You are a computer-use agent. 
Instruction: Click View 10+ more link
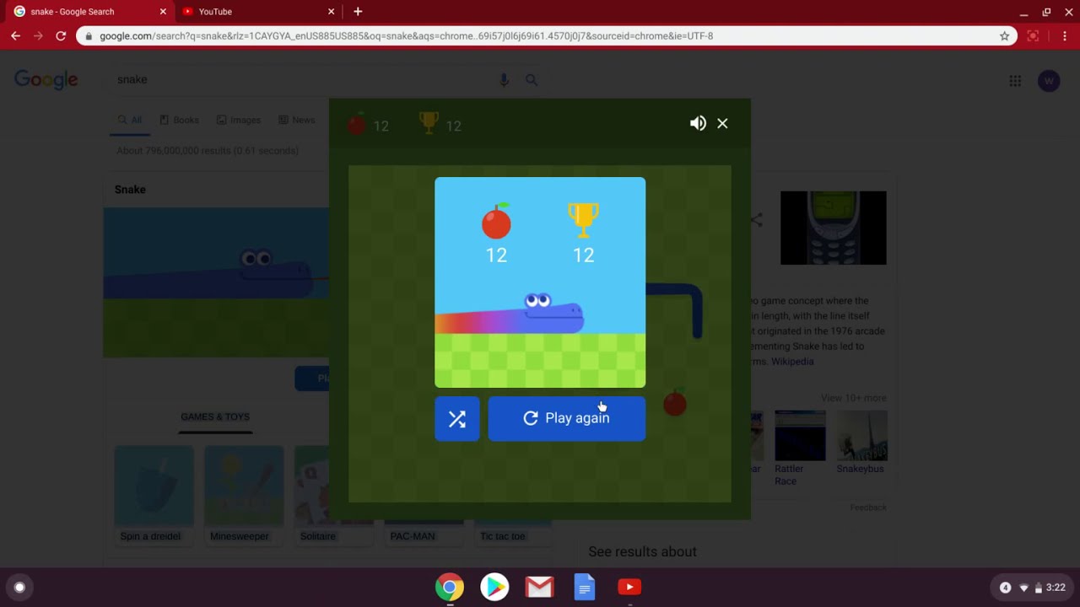coord(853,398)
